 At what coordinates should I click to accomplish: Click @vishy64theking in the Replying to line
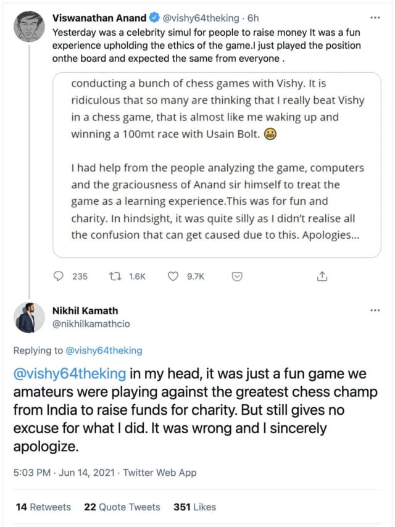(104, 351)
